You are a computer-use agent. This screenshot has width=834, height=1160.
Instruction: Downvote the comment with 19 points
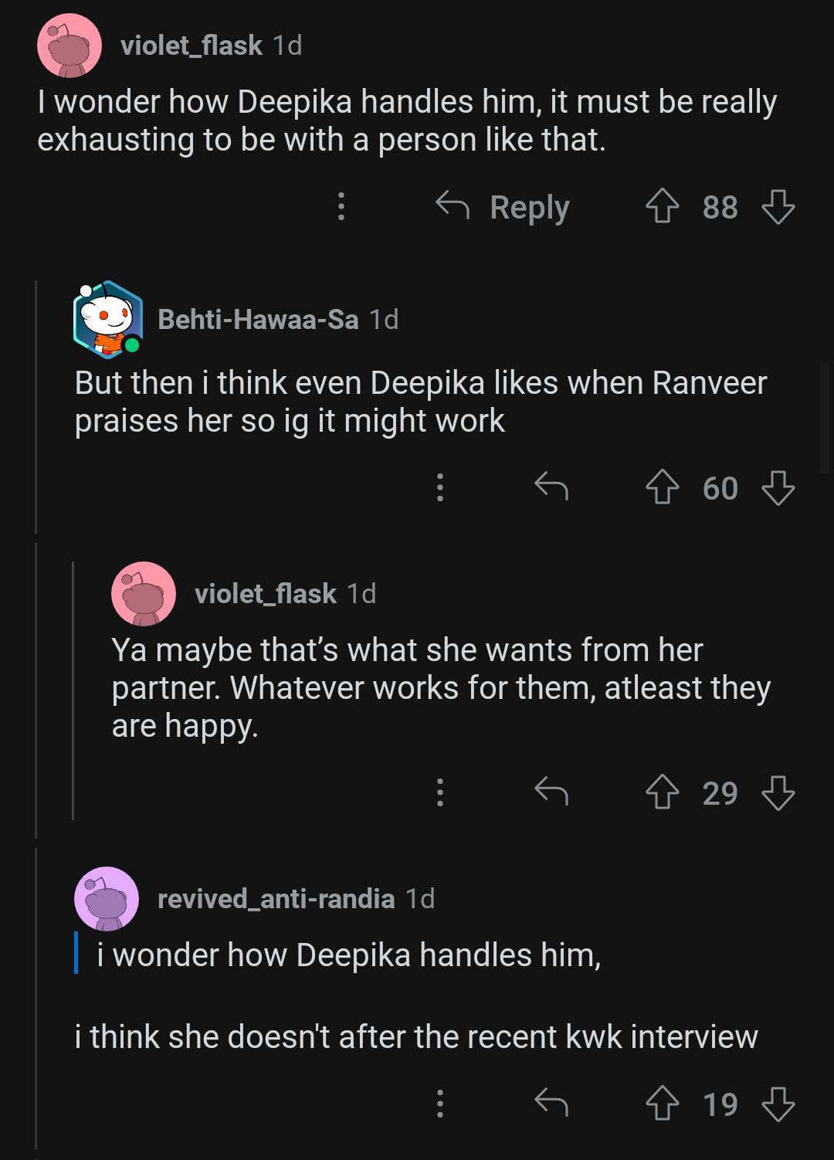point(778,1104)
